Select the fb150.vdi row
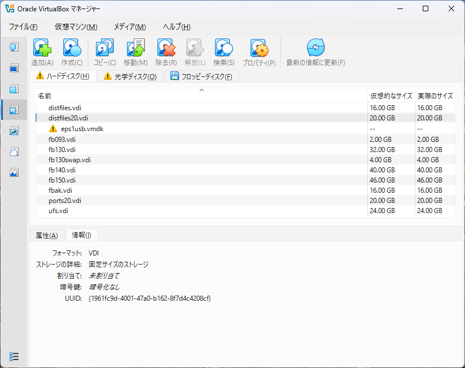Image resolution: width=465 pixels, height=368 pixels. pyautogui.click(x=245, y=180)
